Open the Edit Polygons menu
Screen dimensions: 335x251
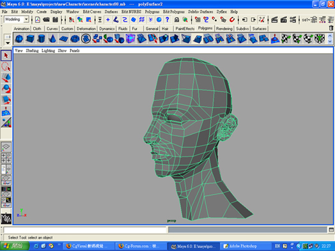coord(174,11)
